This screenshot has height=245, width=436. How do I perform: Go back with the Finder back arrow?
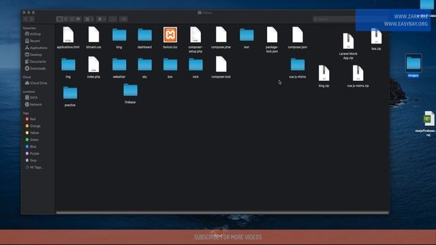[26, 19]
